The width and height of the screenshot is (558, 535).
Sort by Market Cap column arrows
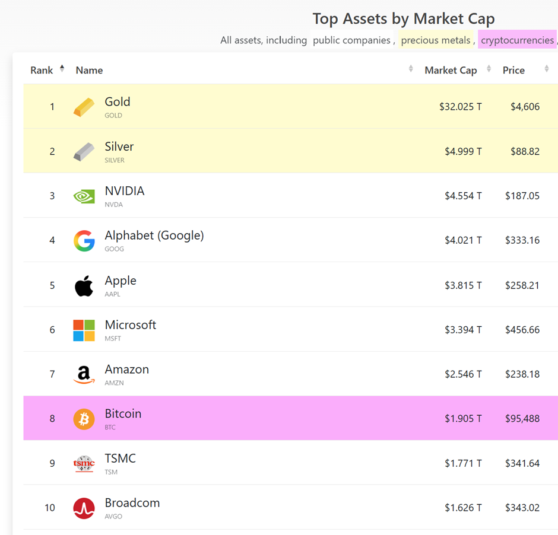tap(489, 69)
